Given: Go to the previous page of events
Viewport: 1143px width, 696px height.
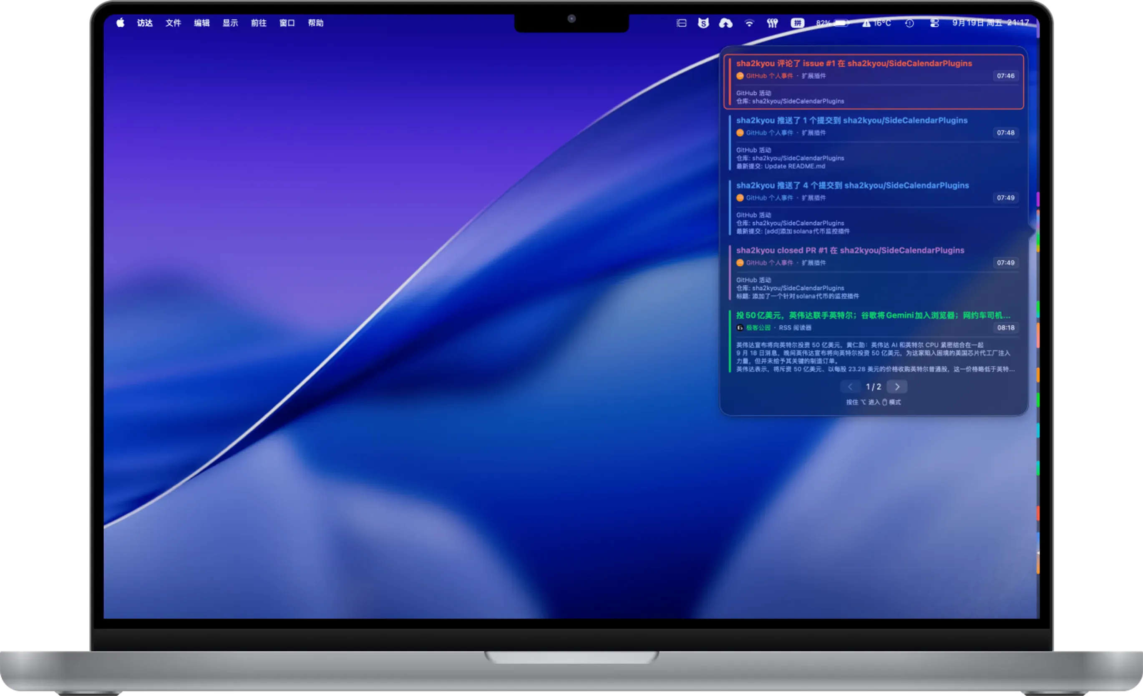Looking at the screenshot, I should (850, 387).
